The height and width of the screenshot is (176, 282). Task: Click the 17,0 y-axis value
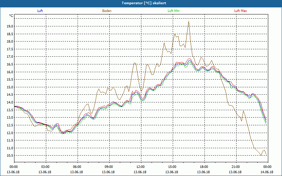point(10,57)
